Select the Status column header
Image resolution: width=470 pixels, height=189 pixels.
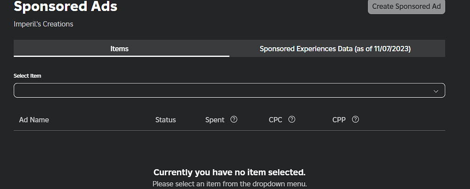click(165, 120)
